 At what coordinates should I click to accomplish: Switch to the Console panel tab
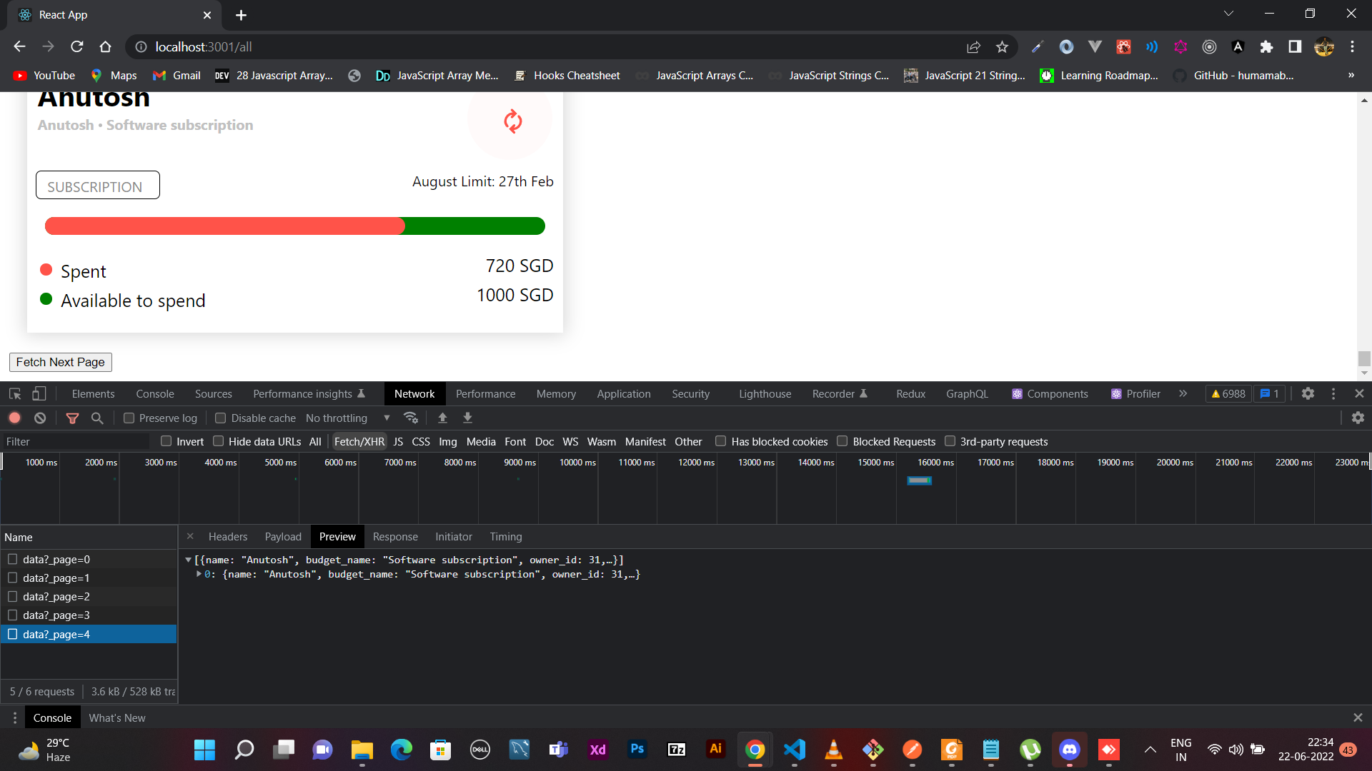coord(155,393)
